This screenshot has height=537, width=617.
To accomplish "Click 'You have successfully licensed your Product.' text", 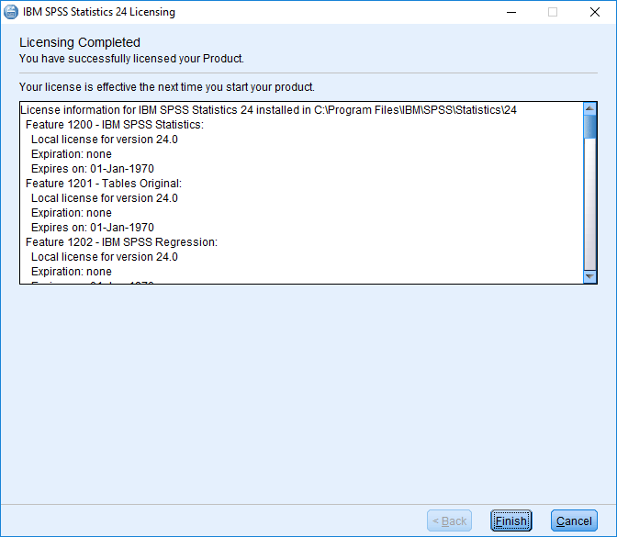I will 131,59.
